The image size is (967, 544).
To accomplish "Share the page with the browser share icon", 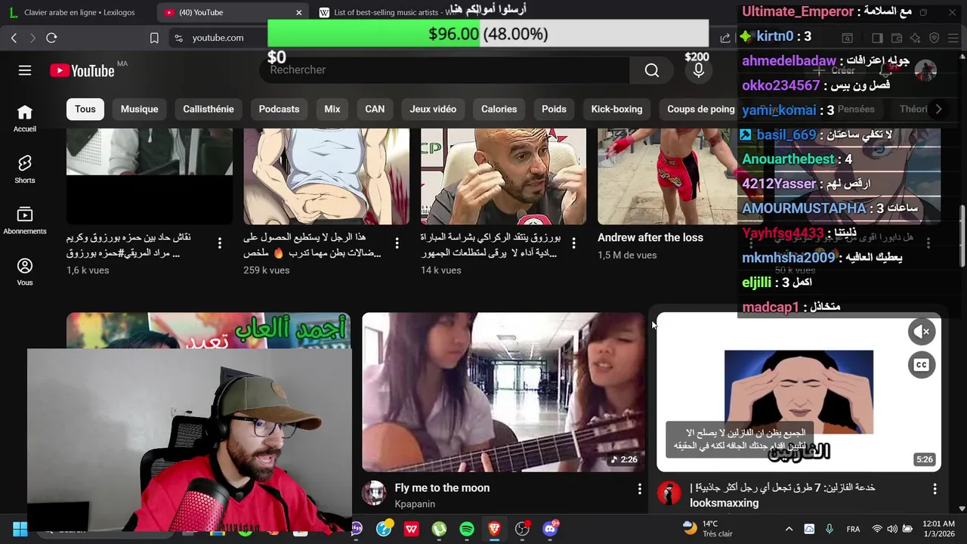I will pos(725,38).
